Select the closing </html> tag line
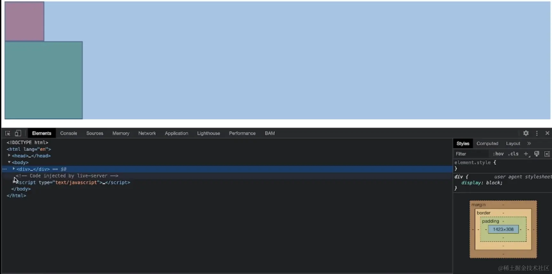552x274 pixels. coord(16,196)
